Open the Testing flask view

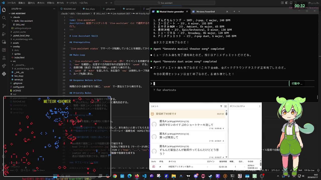tap(4, 58)
